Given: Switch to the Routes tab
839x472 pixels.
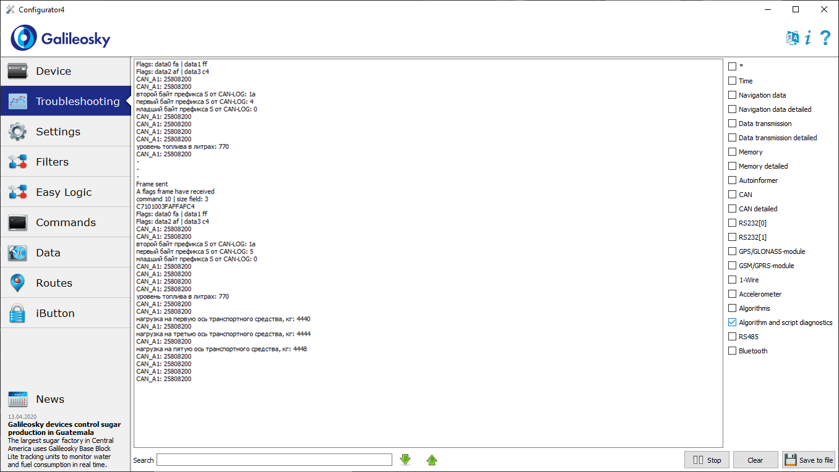Looking at the screenshot, I should (66, 283).
